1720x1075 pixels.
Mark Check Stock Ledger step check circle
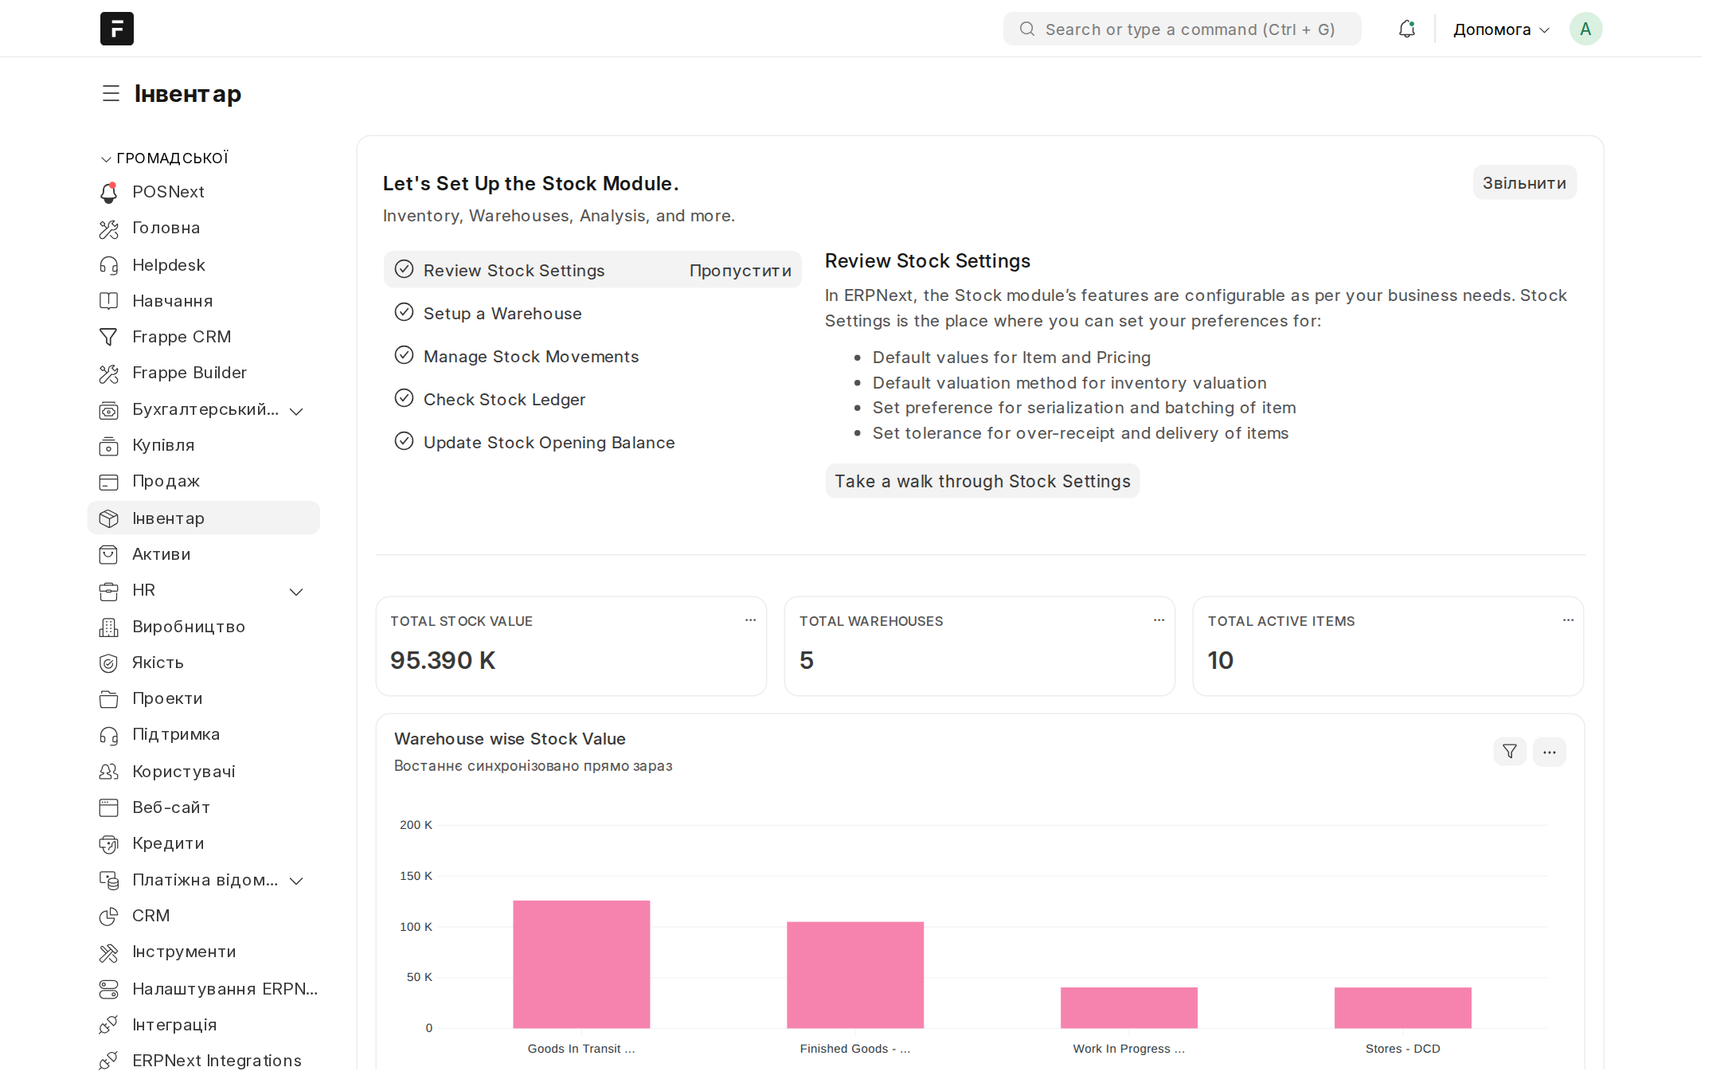tap(405, 398)
